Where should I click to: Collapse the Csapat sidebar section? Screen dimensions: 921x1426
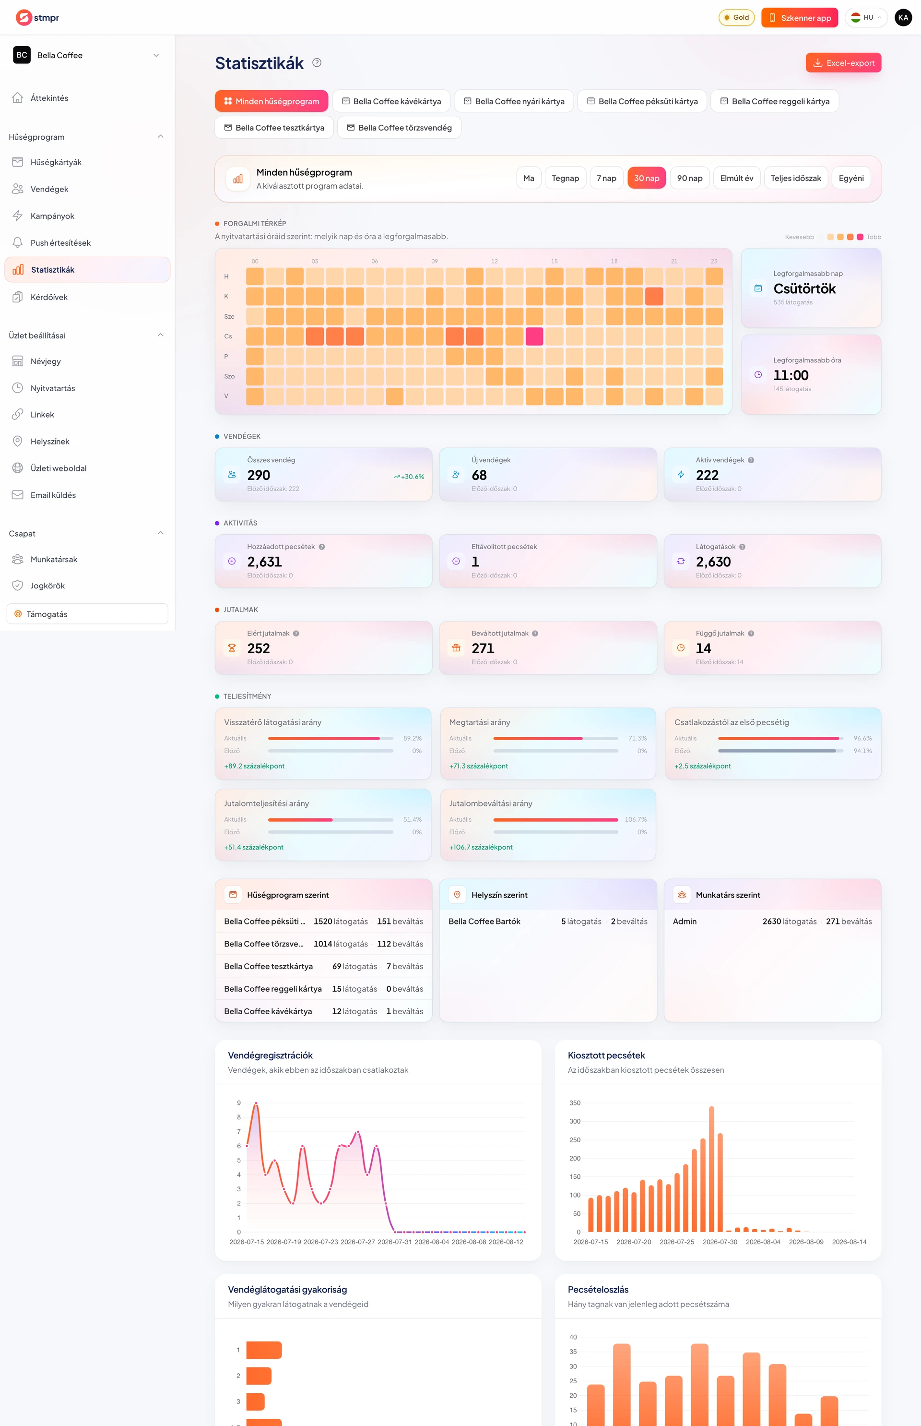pyautogui.click(x=160, y=533)
